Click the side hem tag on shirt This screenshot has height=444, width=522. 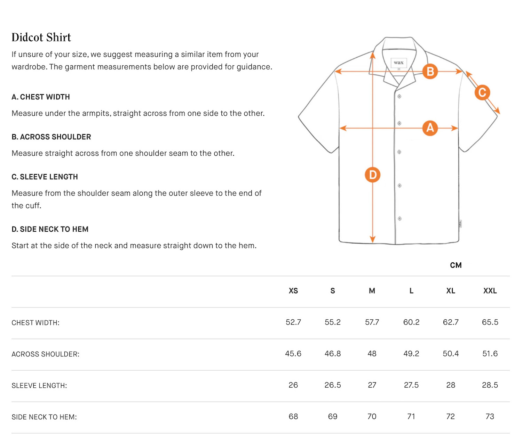(460, 224)
